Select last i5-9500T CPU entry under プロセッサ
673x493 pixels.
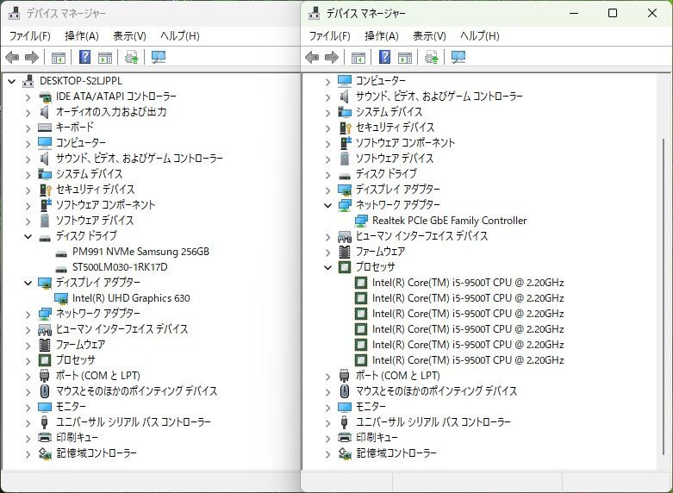coord(468,360)
